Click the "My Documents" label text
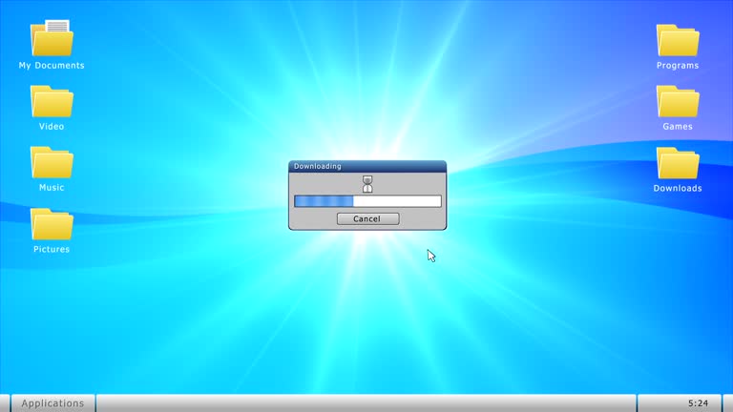The width and height of the screenshot is (733, 412). (x=52, y=66)
